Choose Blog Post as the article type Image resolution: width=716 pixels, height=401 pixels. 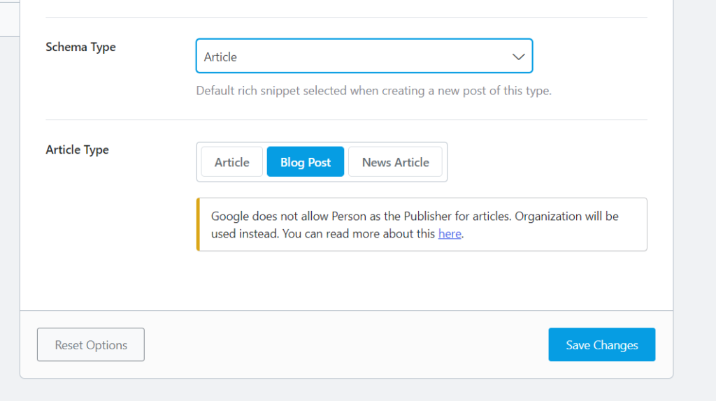coord(306,162)
